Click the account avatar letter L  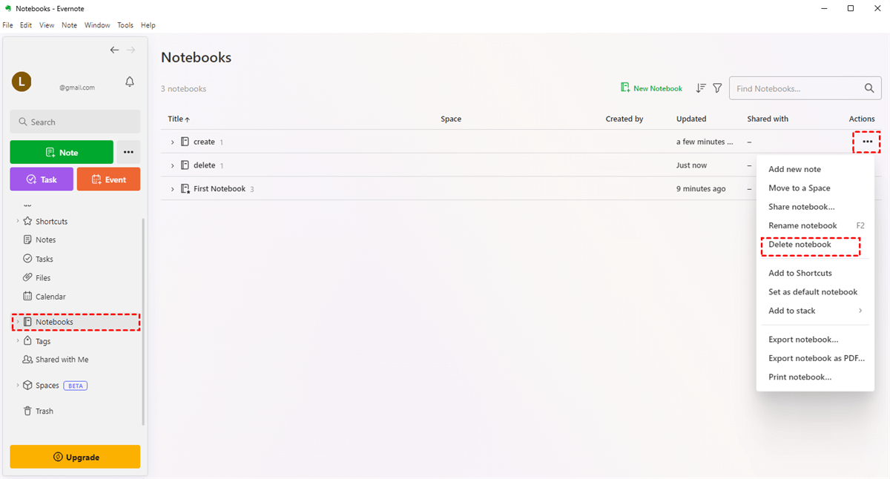[21, 82]
